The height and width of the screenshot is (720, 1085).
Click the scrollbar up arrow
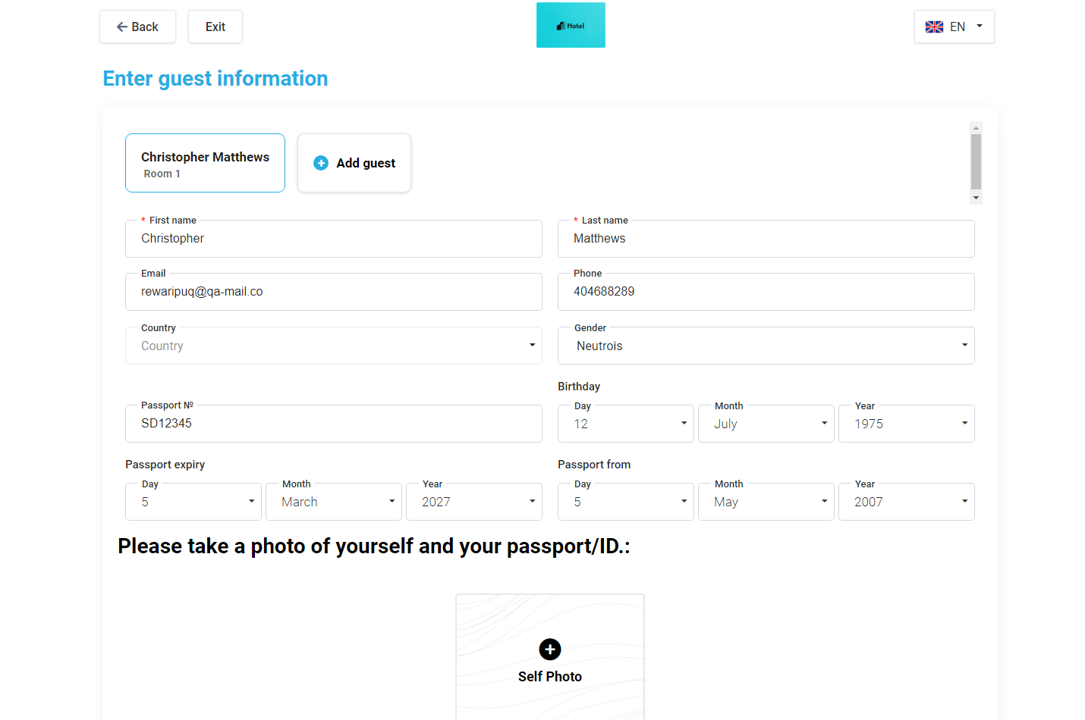[976, 128]
